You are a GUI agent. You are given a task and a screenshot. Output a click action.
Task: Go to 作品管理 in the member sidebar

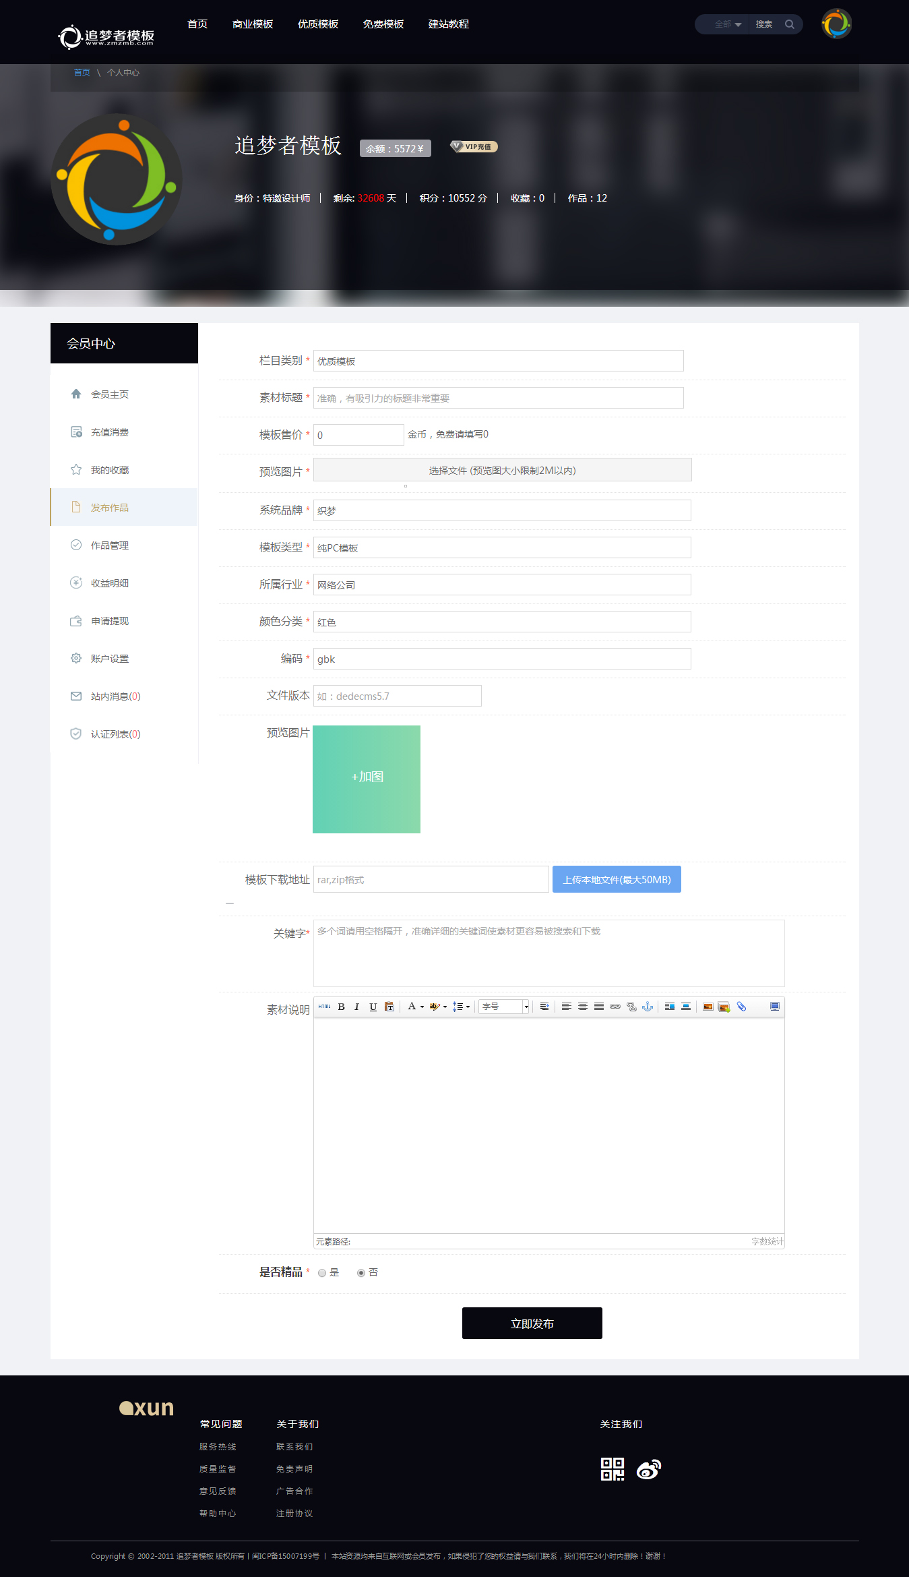click(x=109, y=545)
